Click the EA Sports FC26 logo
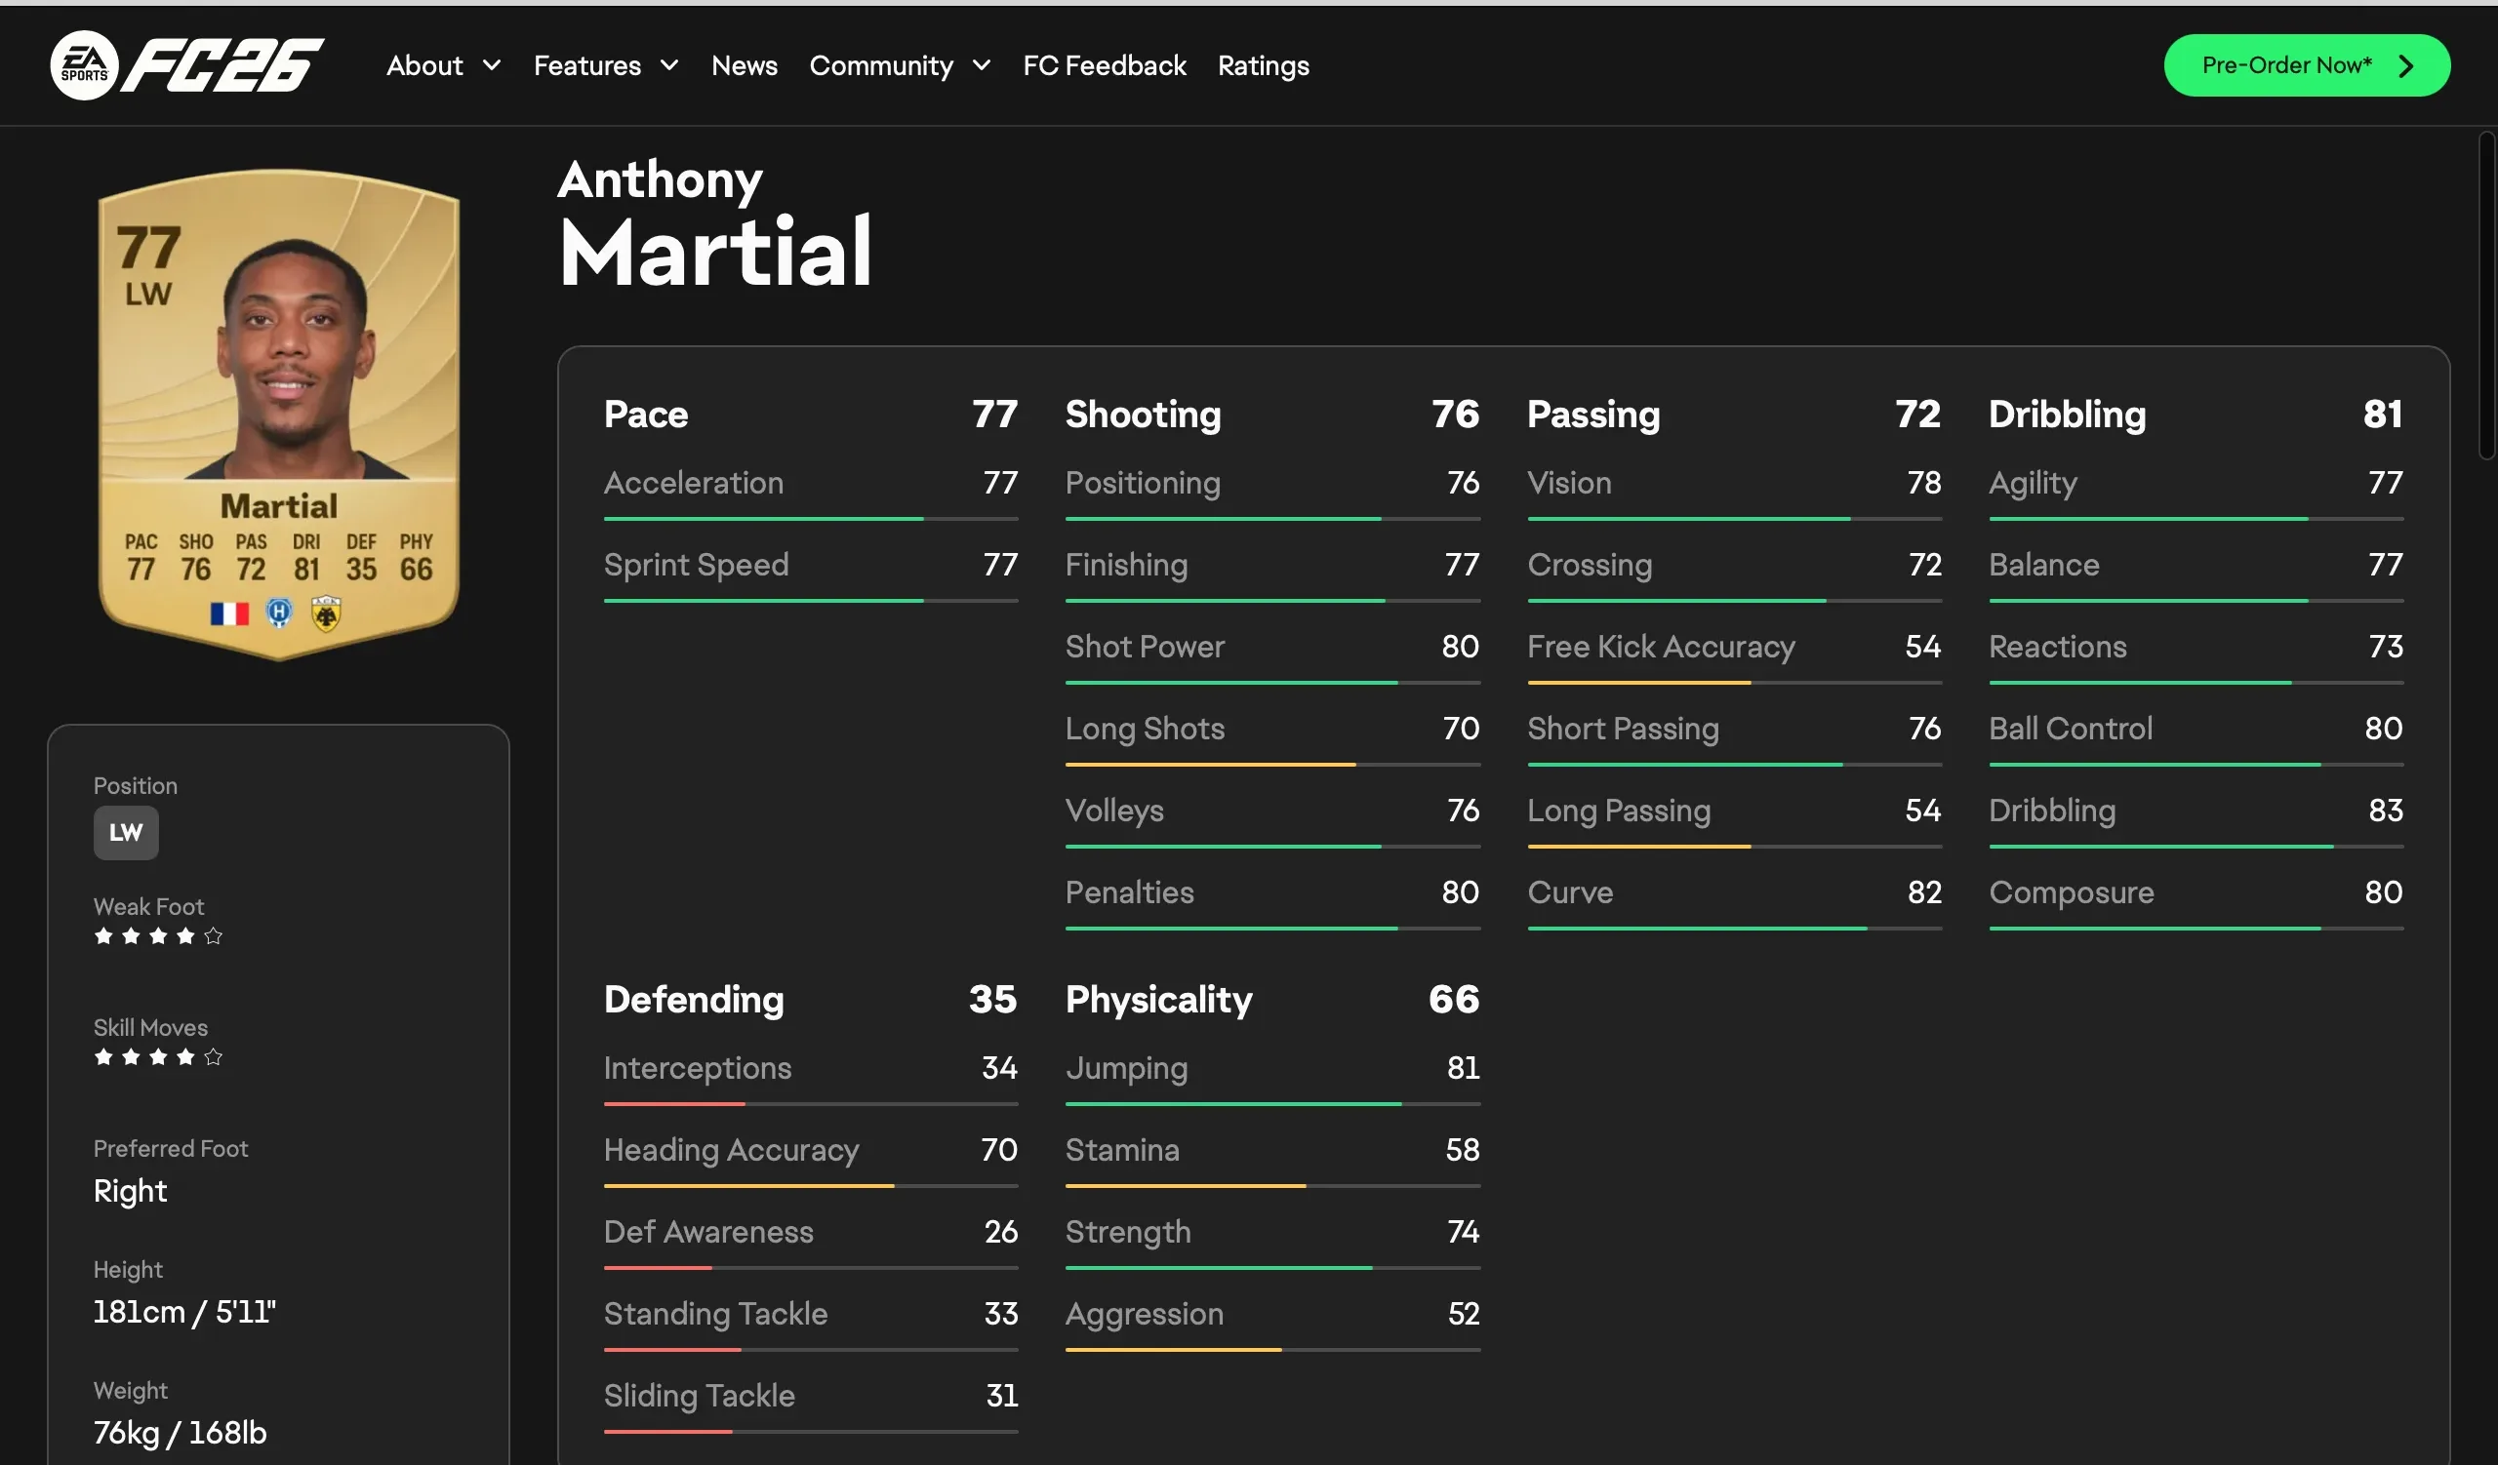The height and width of the screenshot is (1465, 2498). (x=186, y=65)
